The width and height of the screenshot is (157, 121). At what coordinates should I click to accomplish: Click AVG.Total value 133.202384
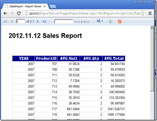117,98
